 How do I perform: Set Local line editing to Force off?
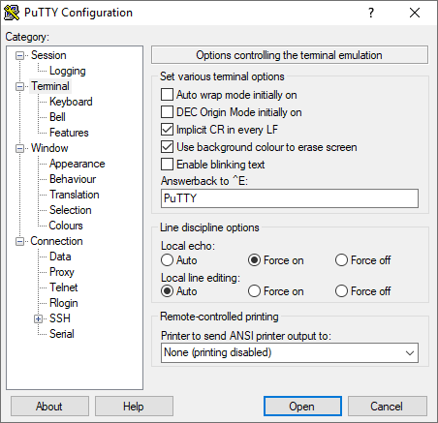[341, 291]
